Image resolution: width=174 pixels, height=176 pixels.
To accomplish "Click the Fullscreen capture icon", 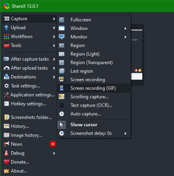I will tap(61, 20).
